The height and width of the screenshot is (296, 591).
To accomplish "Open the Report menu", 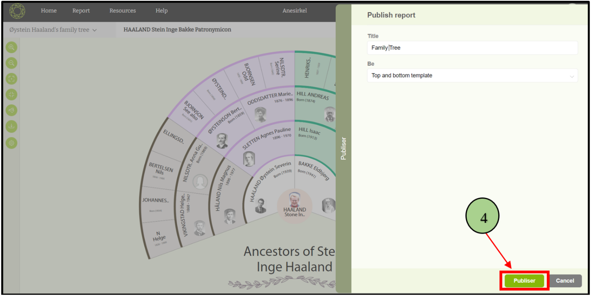I will [81, 11].
